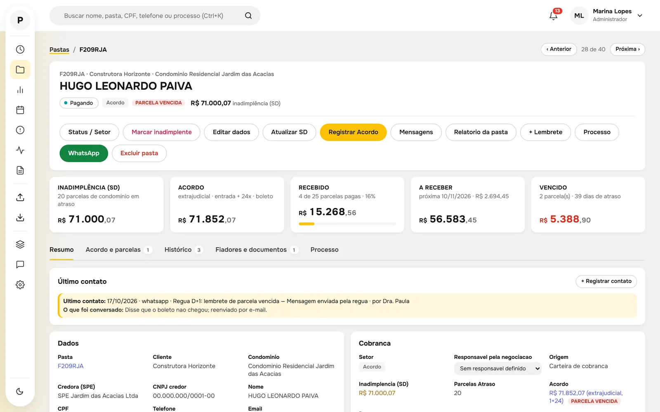Open the stacked layers icon in sidebar

tap(20, 244)
